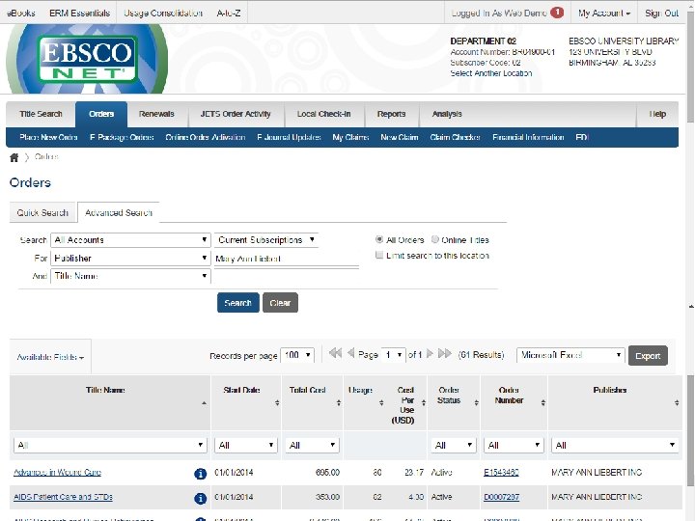Open the All Accounts search dropdown

[x=130, y=240]
